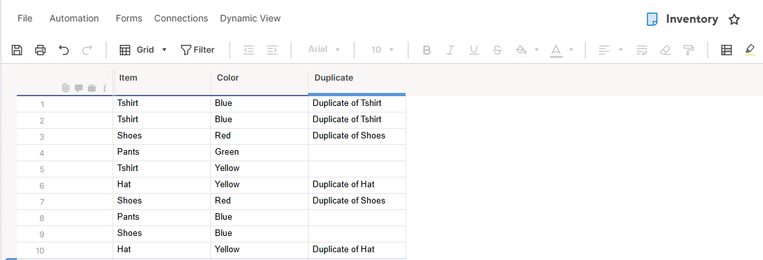Select the Duplicate column header

tap(357, 83)
